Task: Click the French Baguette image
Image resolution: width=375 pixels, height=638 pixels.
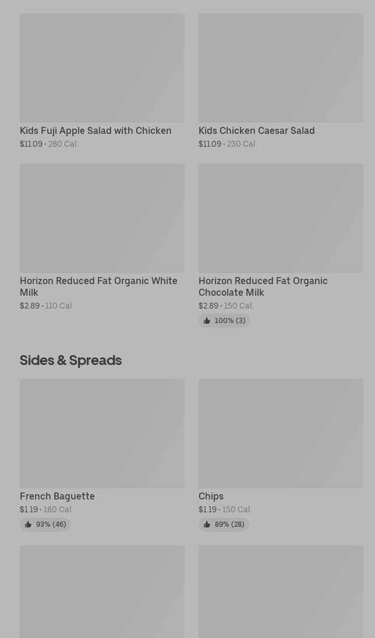Action: coord(102,433)
